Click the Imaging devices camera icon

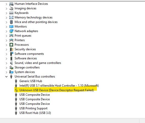tap(11, 8)
